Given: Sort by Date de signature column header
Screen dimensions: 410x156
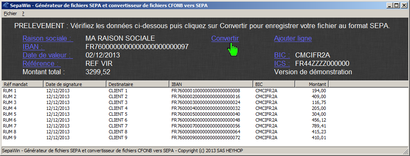Looking at the screenshot, I should (75, 84).
